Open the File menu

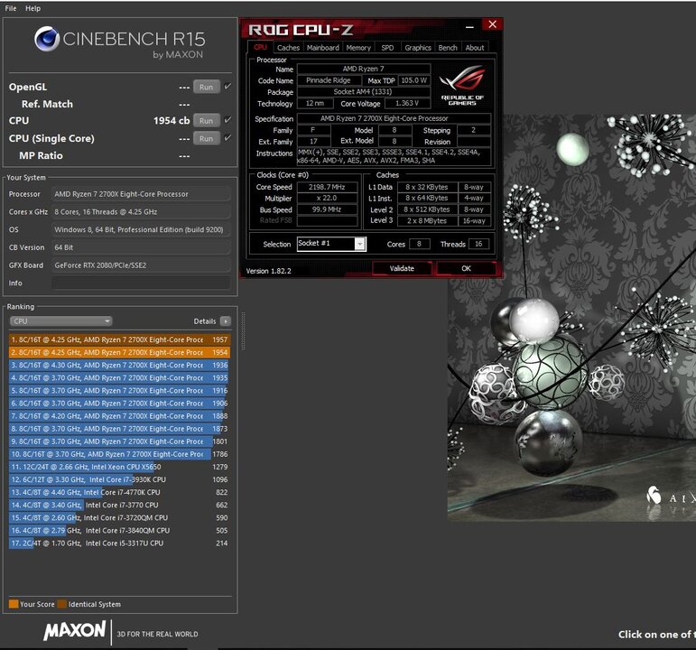pyautogui.click(x=11, y=8)
